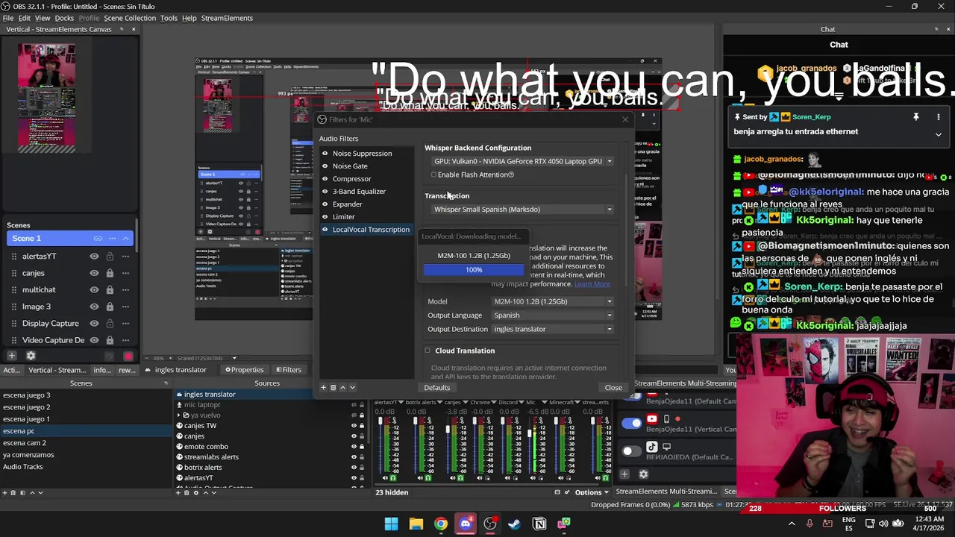This screenshot has width=955, height=537.
Task: Switch to the Vertical - Stream... dock tab
Action: [57, 370]
